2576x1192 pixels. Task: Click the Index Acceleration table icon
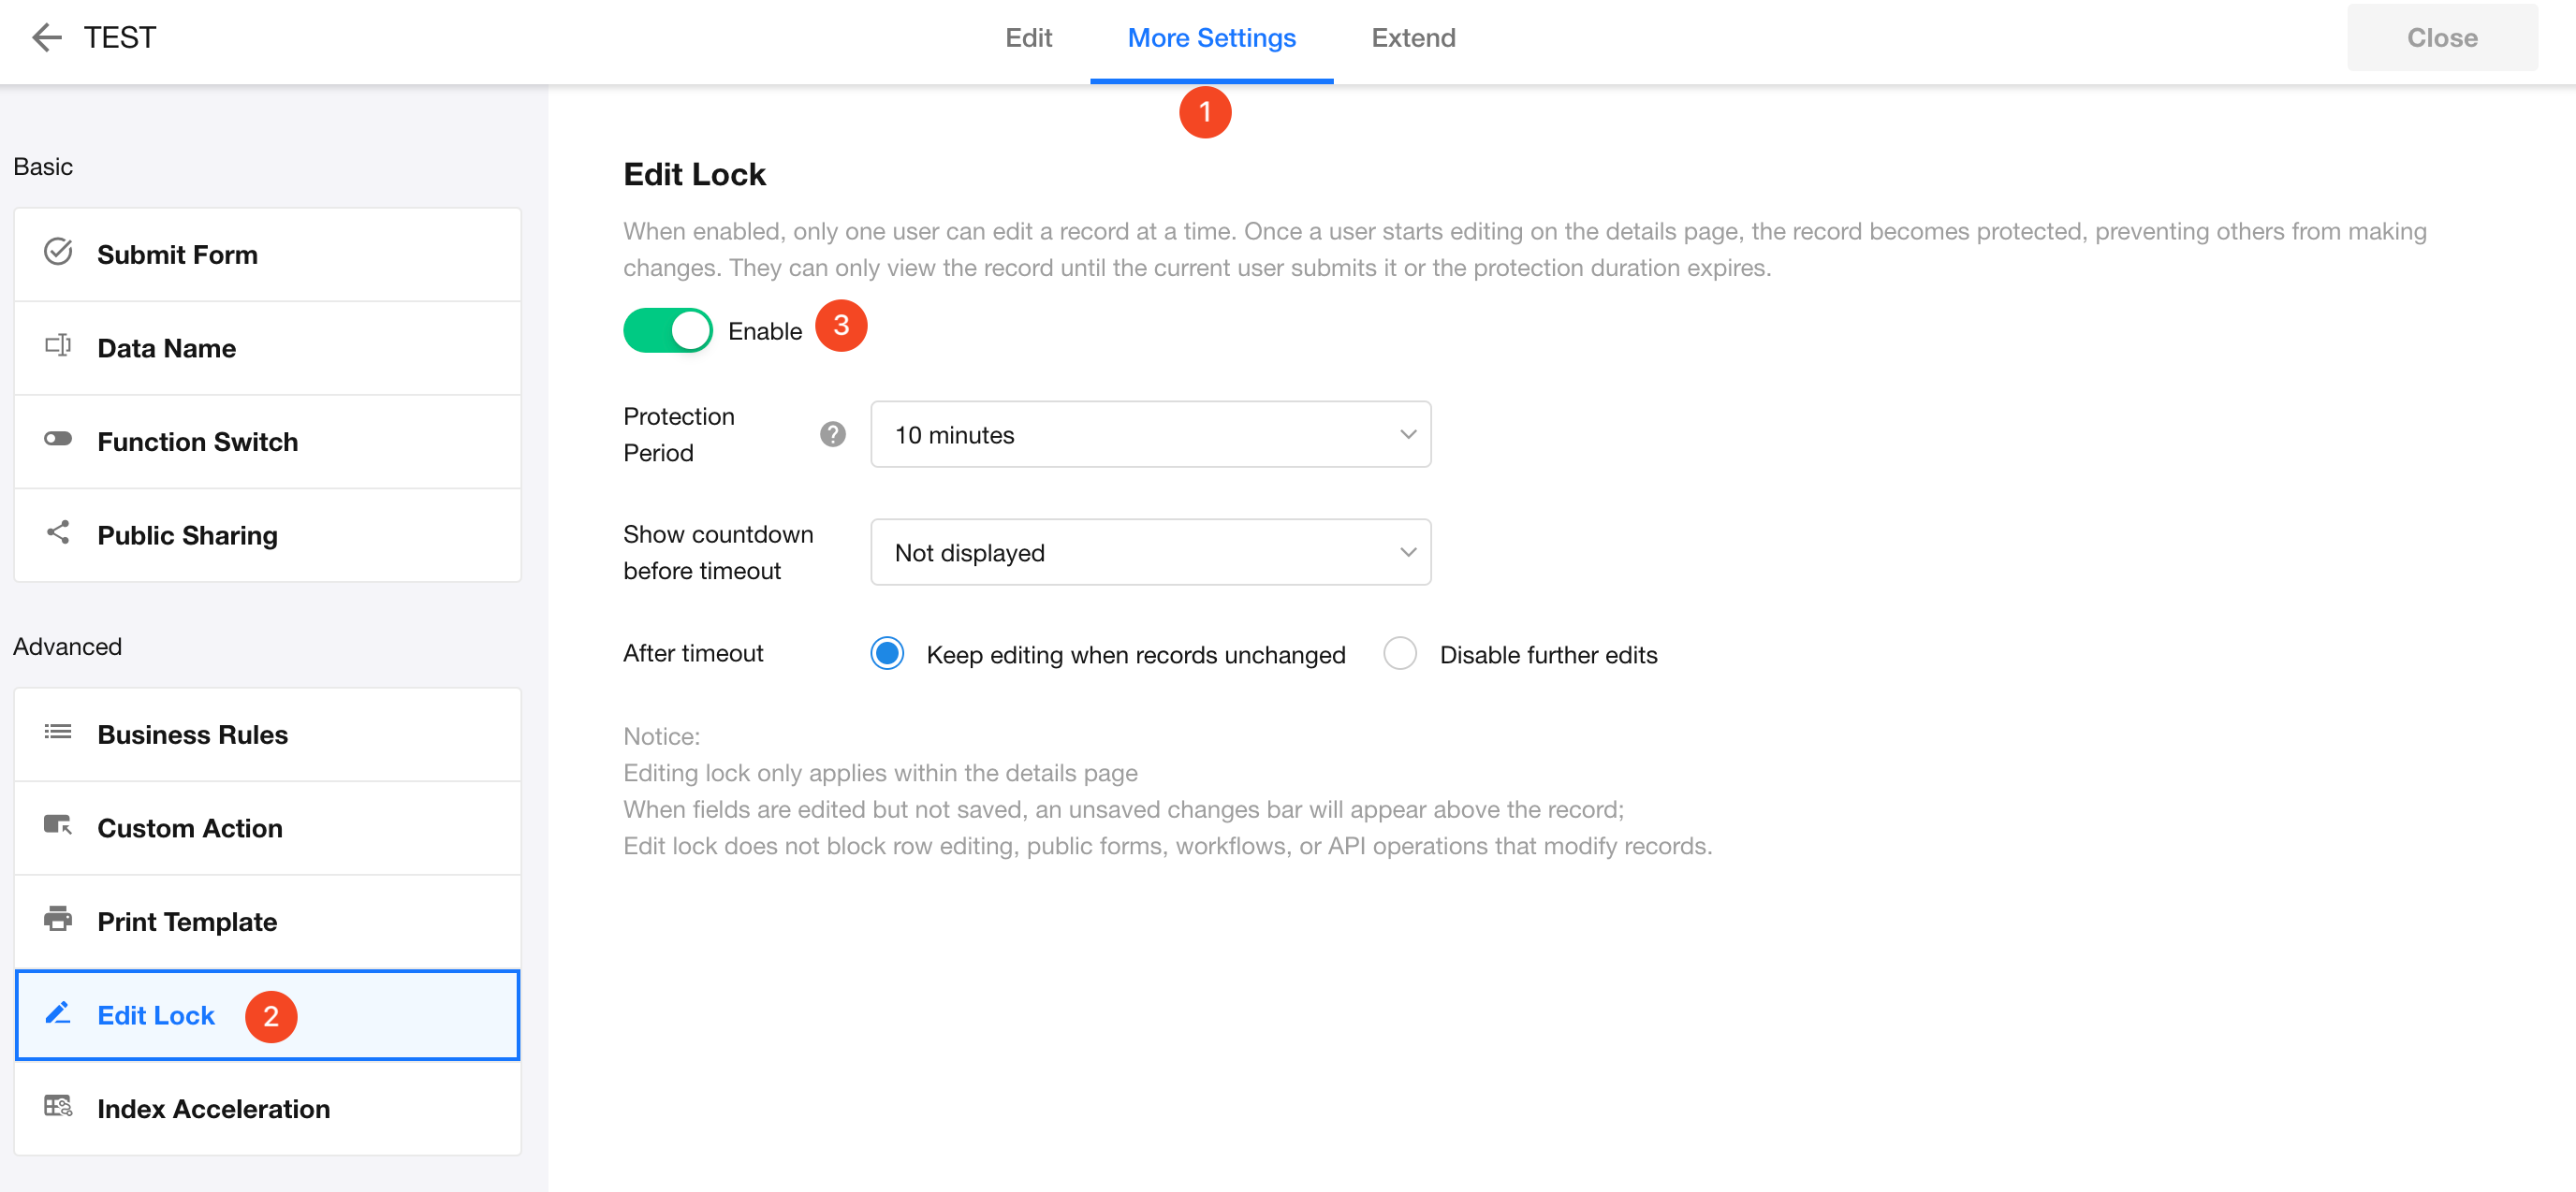coord(58,1106)
